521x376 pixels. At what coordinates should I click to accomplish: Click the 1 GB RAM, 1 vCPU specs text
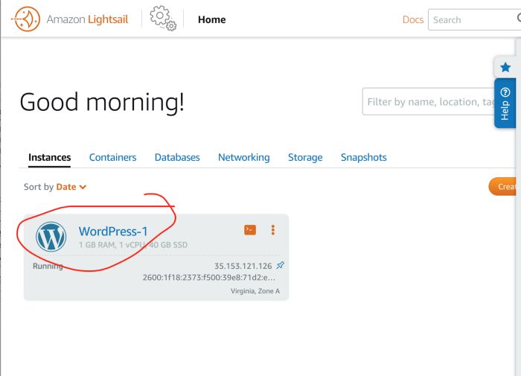pyautogui.click(x=133, y=245)
